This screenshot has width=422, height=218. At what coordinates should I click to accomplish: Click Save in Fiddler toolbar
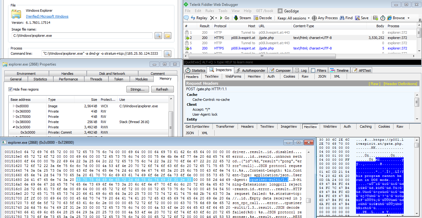[x=362, y=18]
